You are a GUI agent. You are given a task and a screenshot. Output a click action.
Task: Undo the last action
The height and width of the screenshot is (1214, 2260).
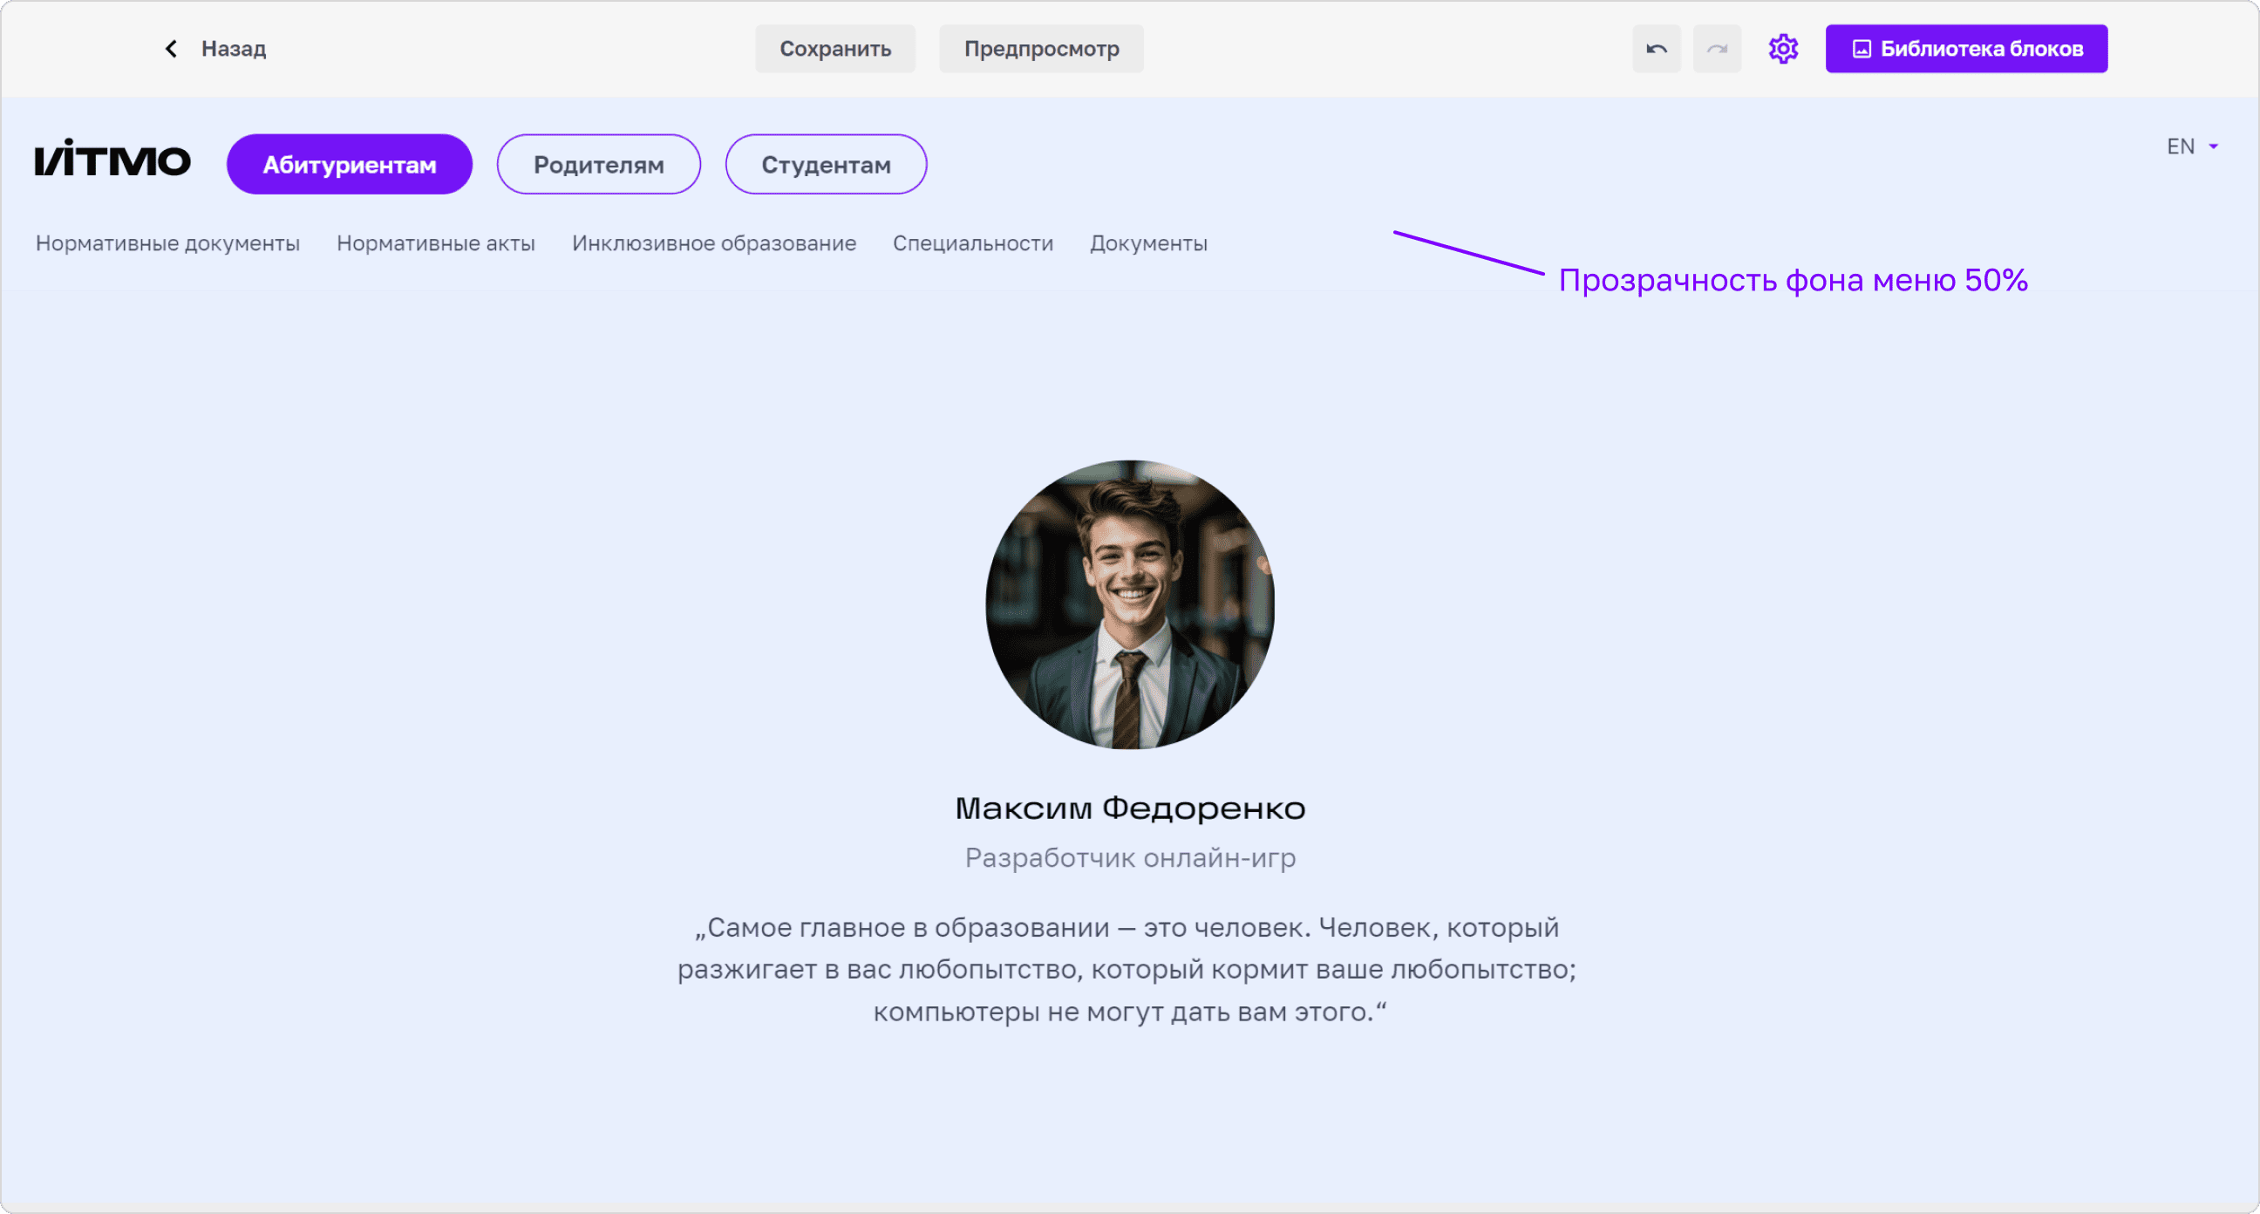pyautogui.click(x=1657, y=49)
